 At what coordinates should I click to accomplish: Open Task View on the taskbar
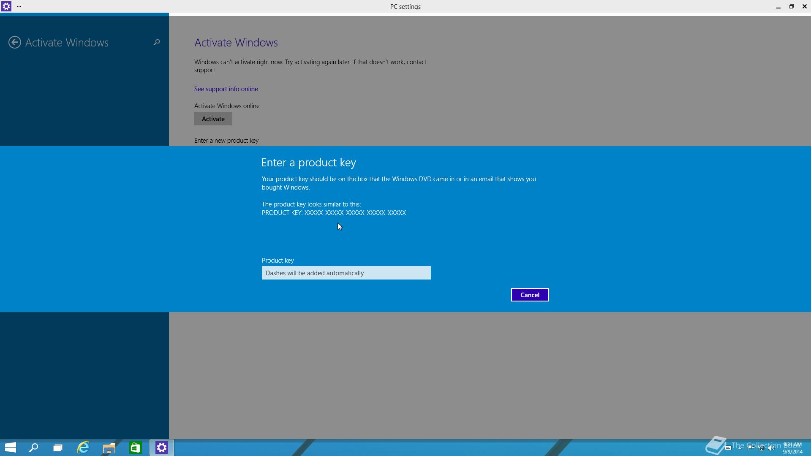pos(58,448)
